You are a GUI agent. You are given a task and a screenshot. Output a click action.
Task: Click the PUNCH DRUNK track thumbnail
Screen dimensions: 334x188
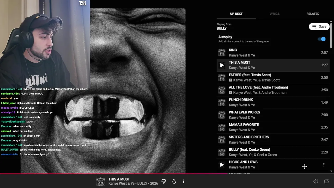click(222, 102)
